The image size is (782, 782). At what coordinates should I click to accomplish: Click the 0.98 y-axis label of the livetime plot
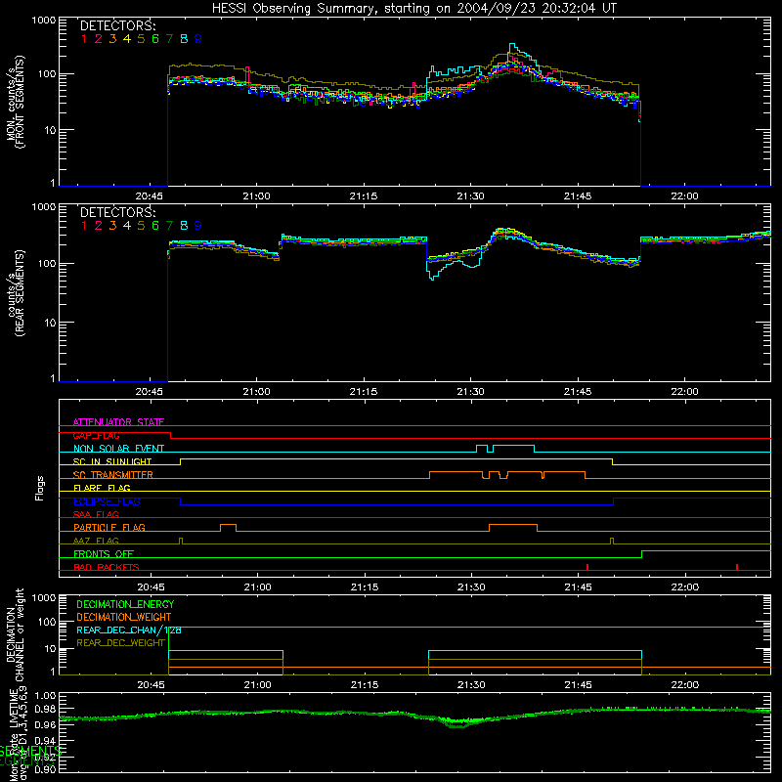point(46,709)
